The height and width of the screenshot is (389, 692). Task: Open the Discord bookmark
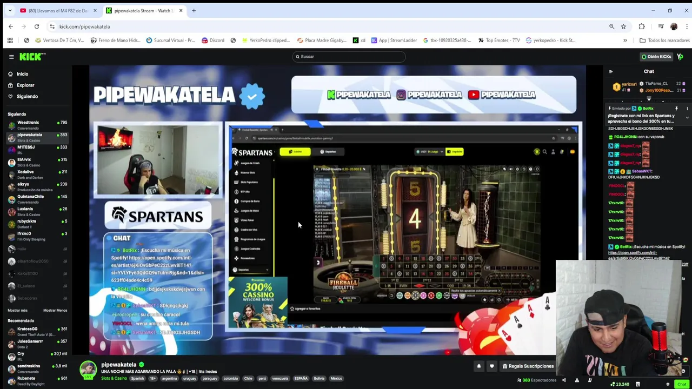click(212, 40)
